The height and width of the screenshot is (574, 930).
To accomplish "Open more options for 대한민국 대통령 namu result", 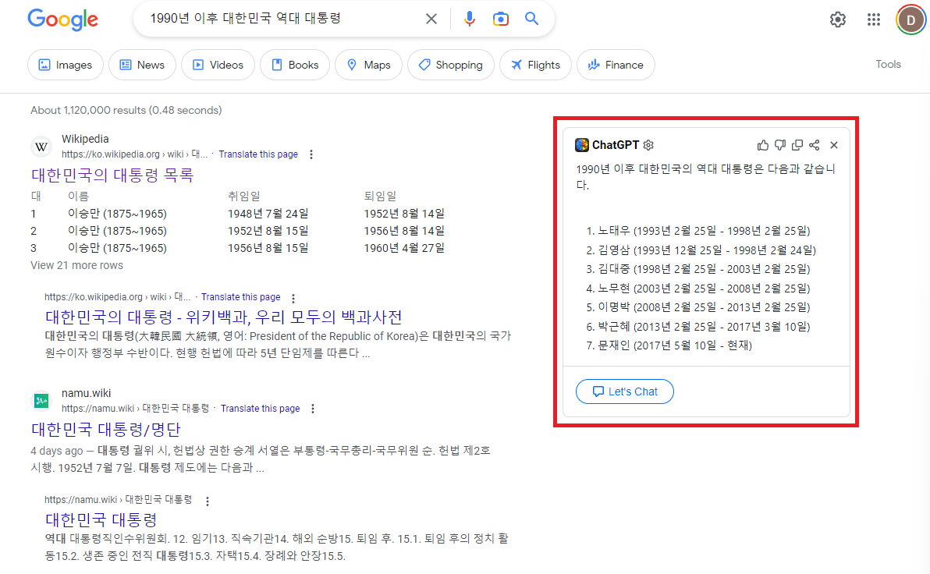I will 207,501.
